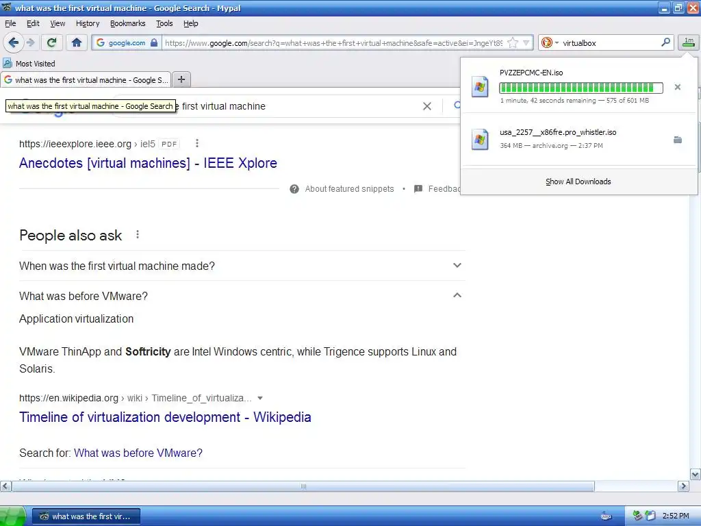701x526 pixels.
Task: Click the usa_2257__x86fre.pro_whistler.iso file icon
Action: pos(480,139)
